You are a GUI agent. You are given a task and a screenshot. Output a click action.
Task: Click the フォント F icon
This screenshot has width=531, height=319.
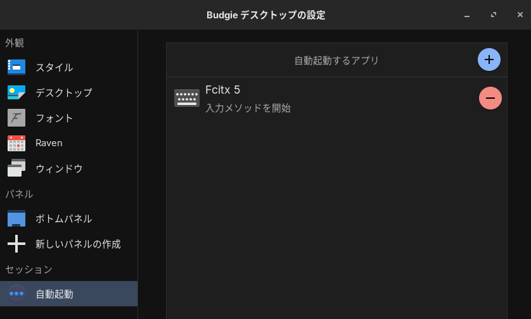(16, 118)
